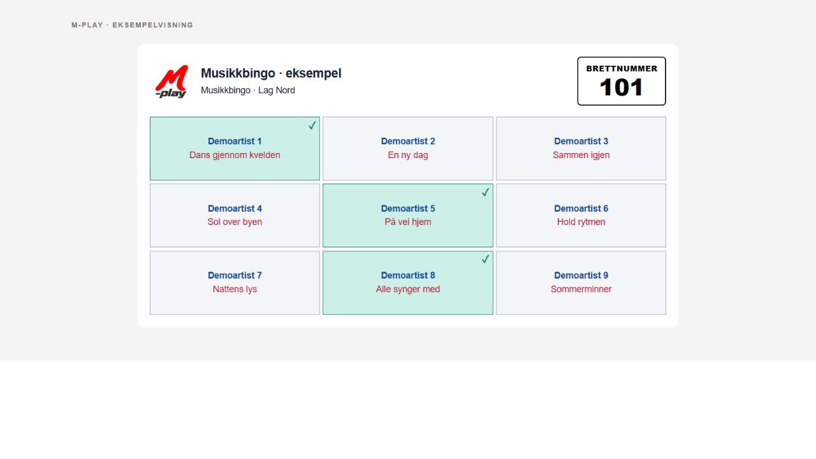
Task: Click the subtitle 'Musikkbingo · Lag Nord'
Action: tap(248, 91)
